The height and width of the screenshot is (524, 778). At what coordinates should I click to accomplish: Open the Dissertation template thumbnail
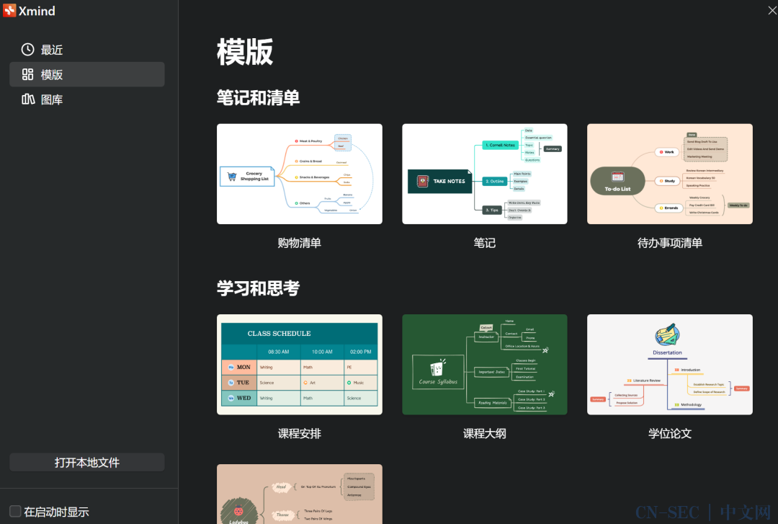pyautogui.click(x=670, y=365)
